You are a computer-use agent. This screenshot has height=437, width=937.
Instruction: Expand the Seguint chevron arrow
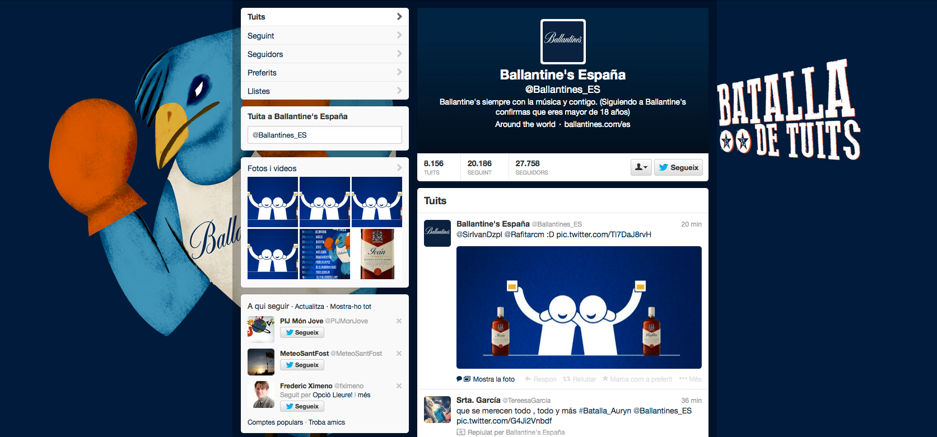pyautogui.click(x=399, y=35)
